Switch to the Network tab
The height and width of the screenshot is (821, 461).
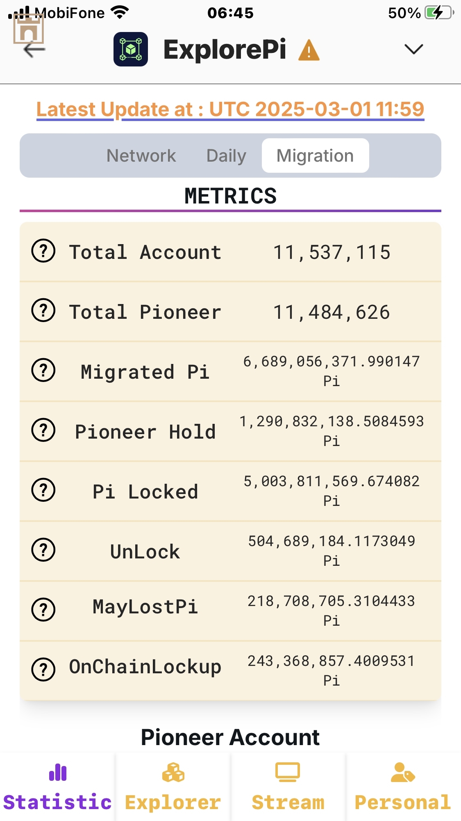141,156
